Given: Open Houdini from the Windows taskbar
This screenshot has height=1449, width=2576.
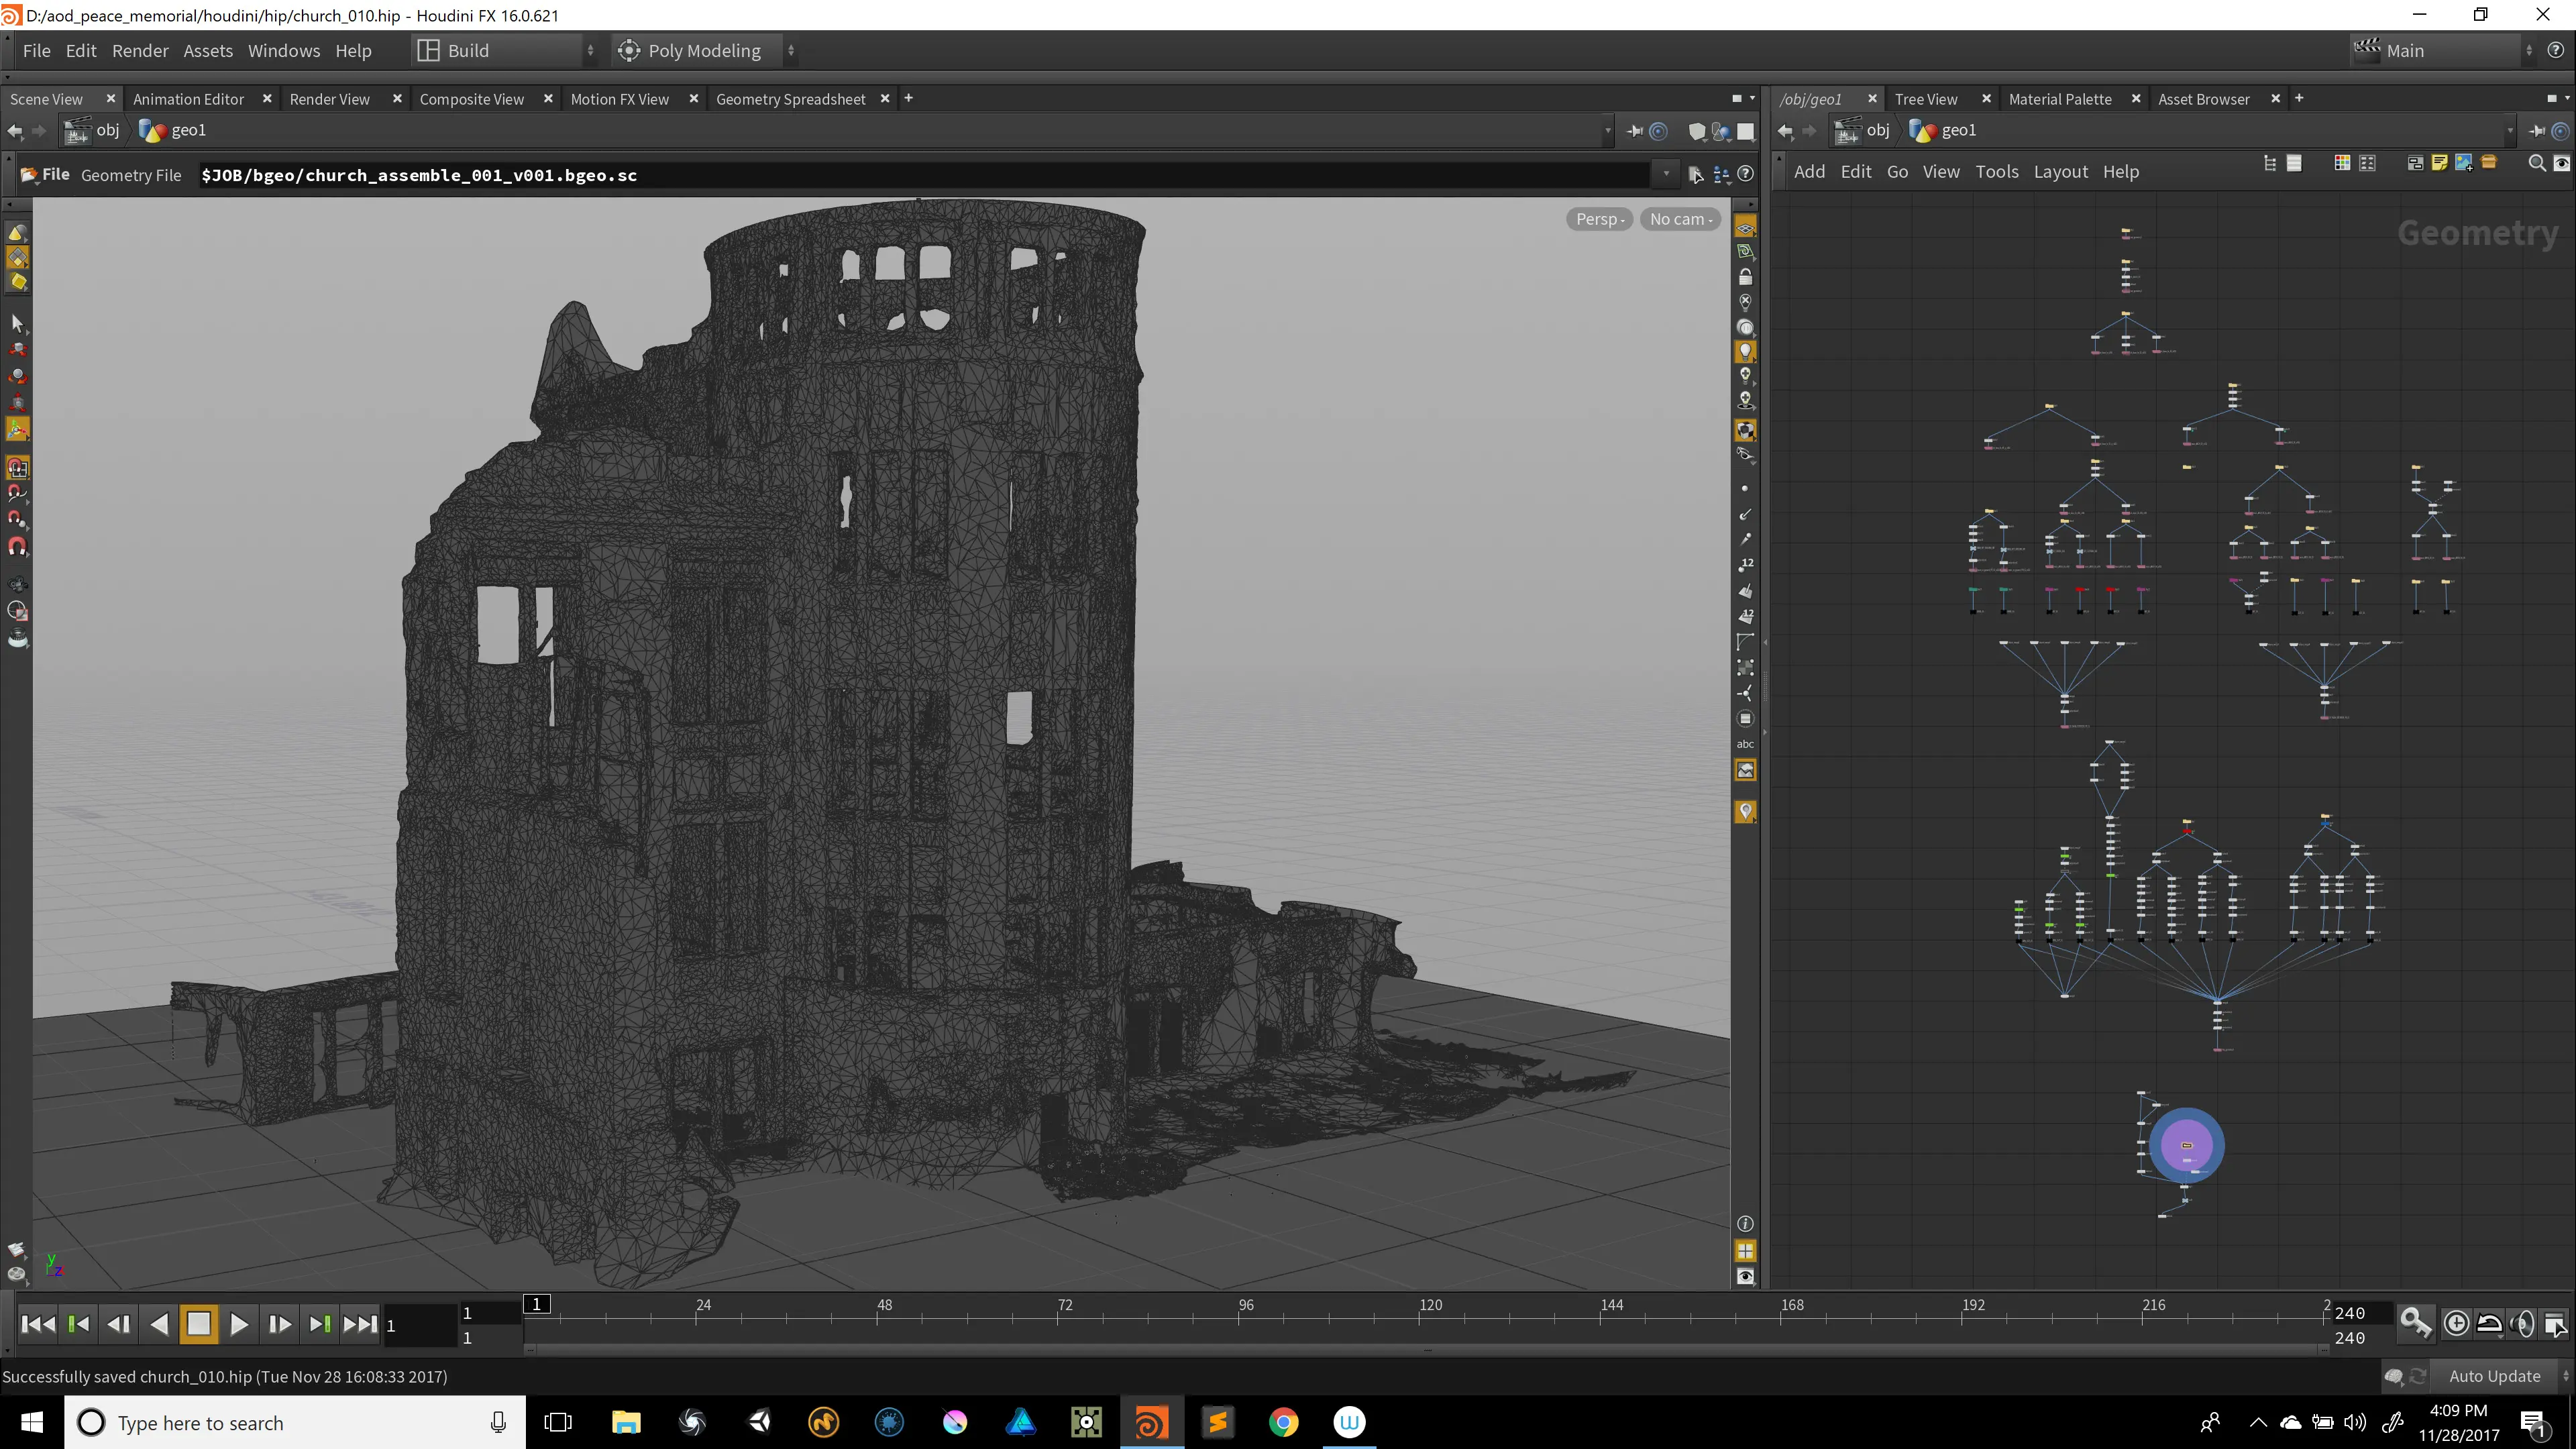Looking at the screenshot, I should [1151, 1422].
